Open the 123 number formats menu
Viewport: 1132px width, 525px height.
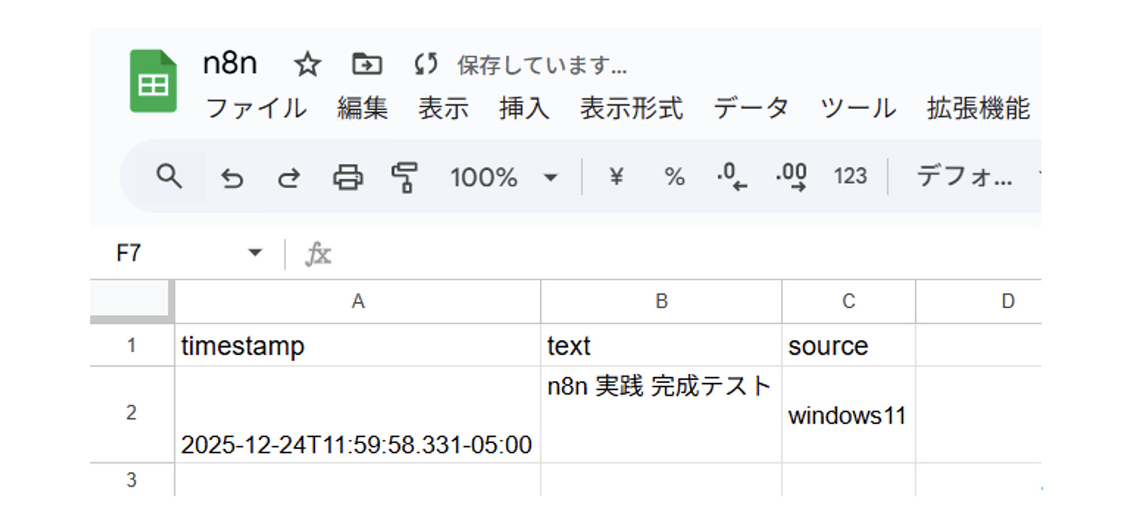click(850, 176)
